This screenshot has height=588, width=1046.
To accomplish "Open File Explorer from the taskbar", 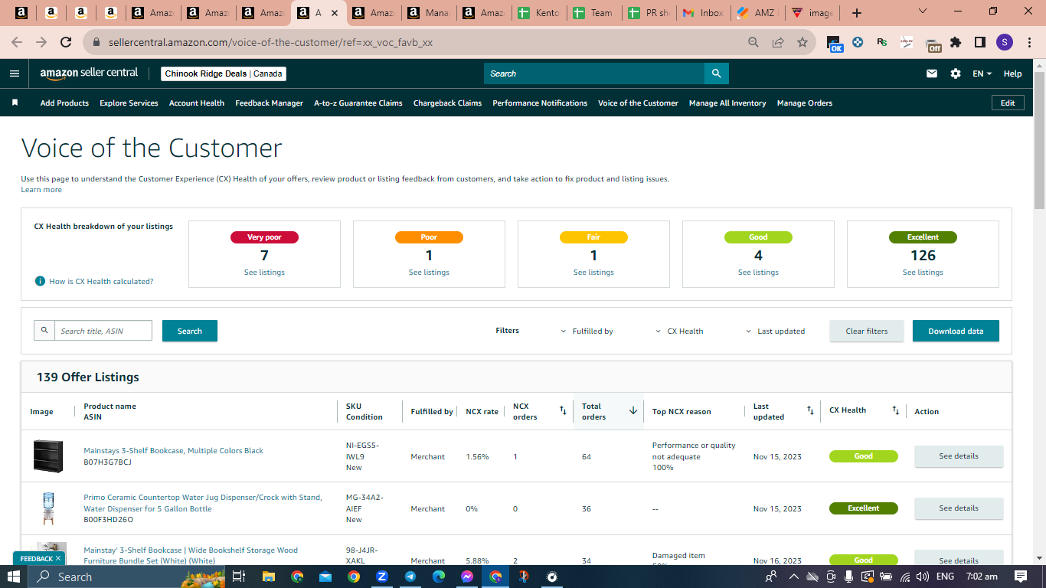I will (x=268, y=577).
